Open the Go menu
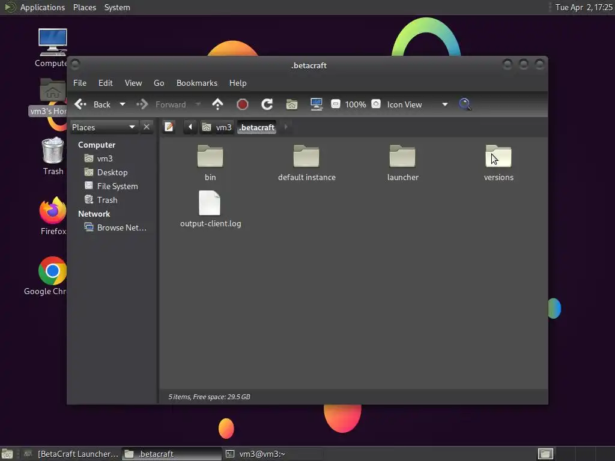615x461 pixels. pyautogui.click(x=159, y=83)
